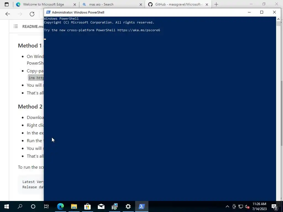Click Method 1 heading in README
This screenshot has height=212, width=283.
click(30, 46)
